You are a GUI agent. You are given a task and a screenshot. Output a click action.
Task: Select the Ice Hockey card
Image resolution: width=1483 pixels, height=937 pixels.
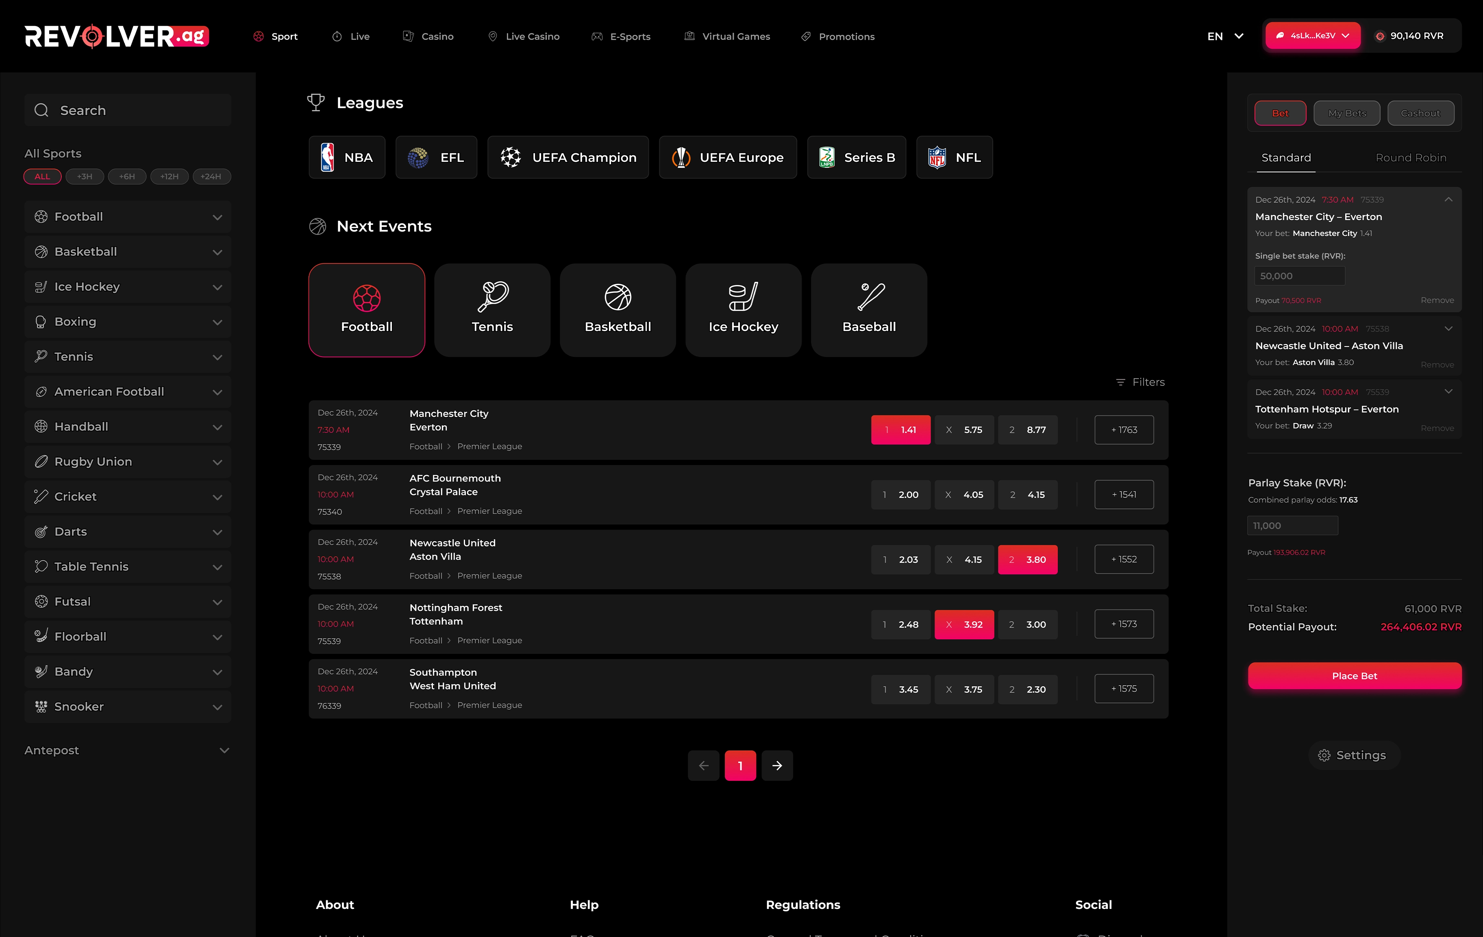click(x=744, y=310)
